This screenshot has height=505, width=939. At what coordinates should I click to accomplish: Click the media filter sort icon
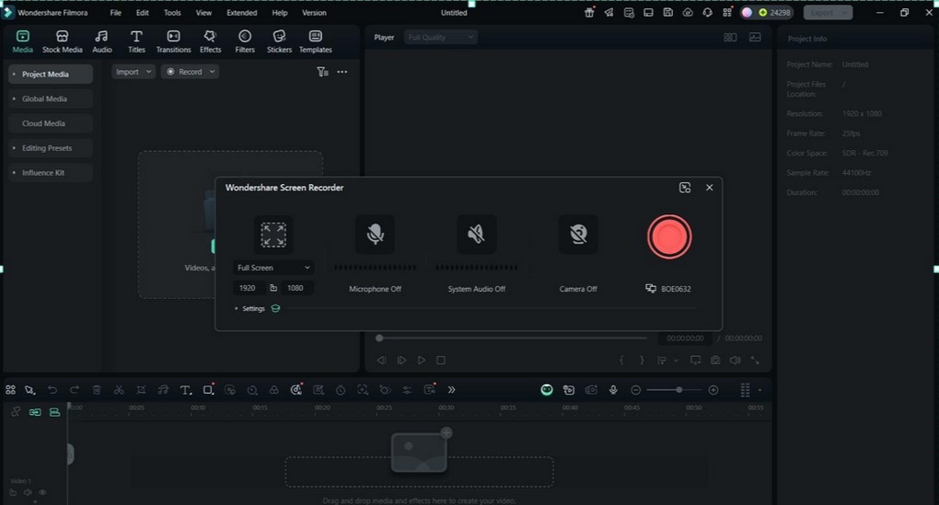click(x=323, y=72)
